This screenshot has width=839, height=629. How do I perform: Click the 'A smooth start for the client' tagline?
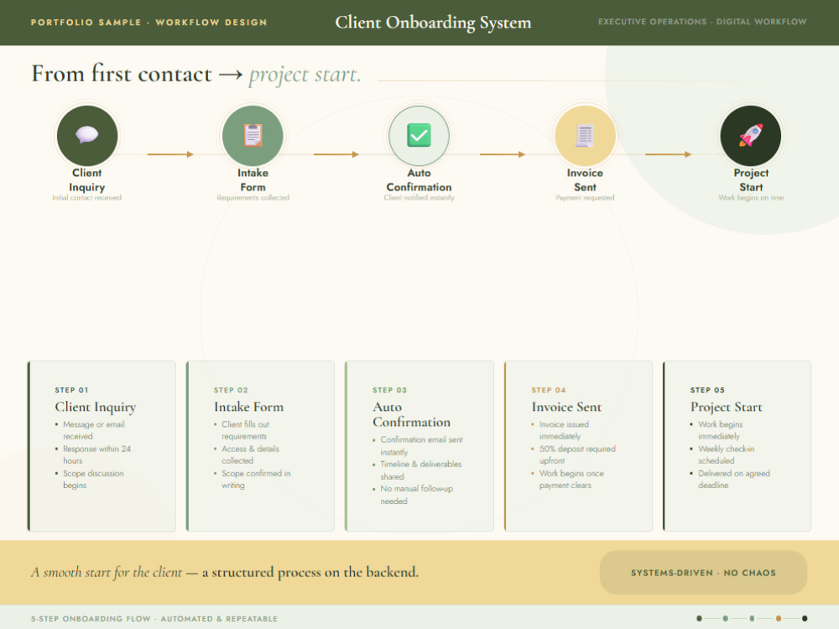pyautogui.click(x=107, y=572)
